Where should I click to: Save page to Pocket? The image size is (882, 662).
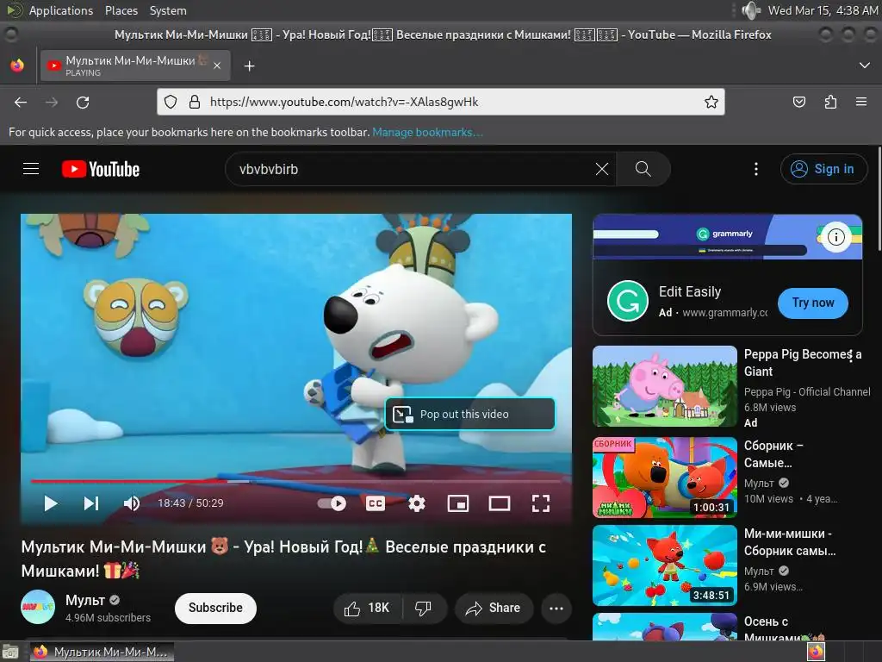[798, 102]
